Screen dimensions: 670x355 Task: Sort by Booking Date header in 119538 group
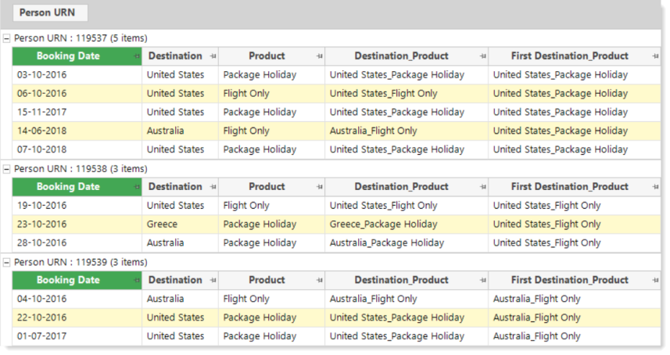coord(77,187)
